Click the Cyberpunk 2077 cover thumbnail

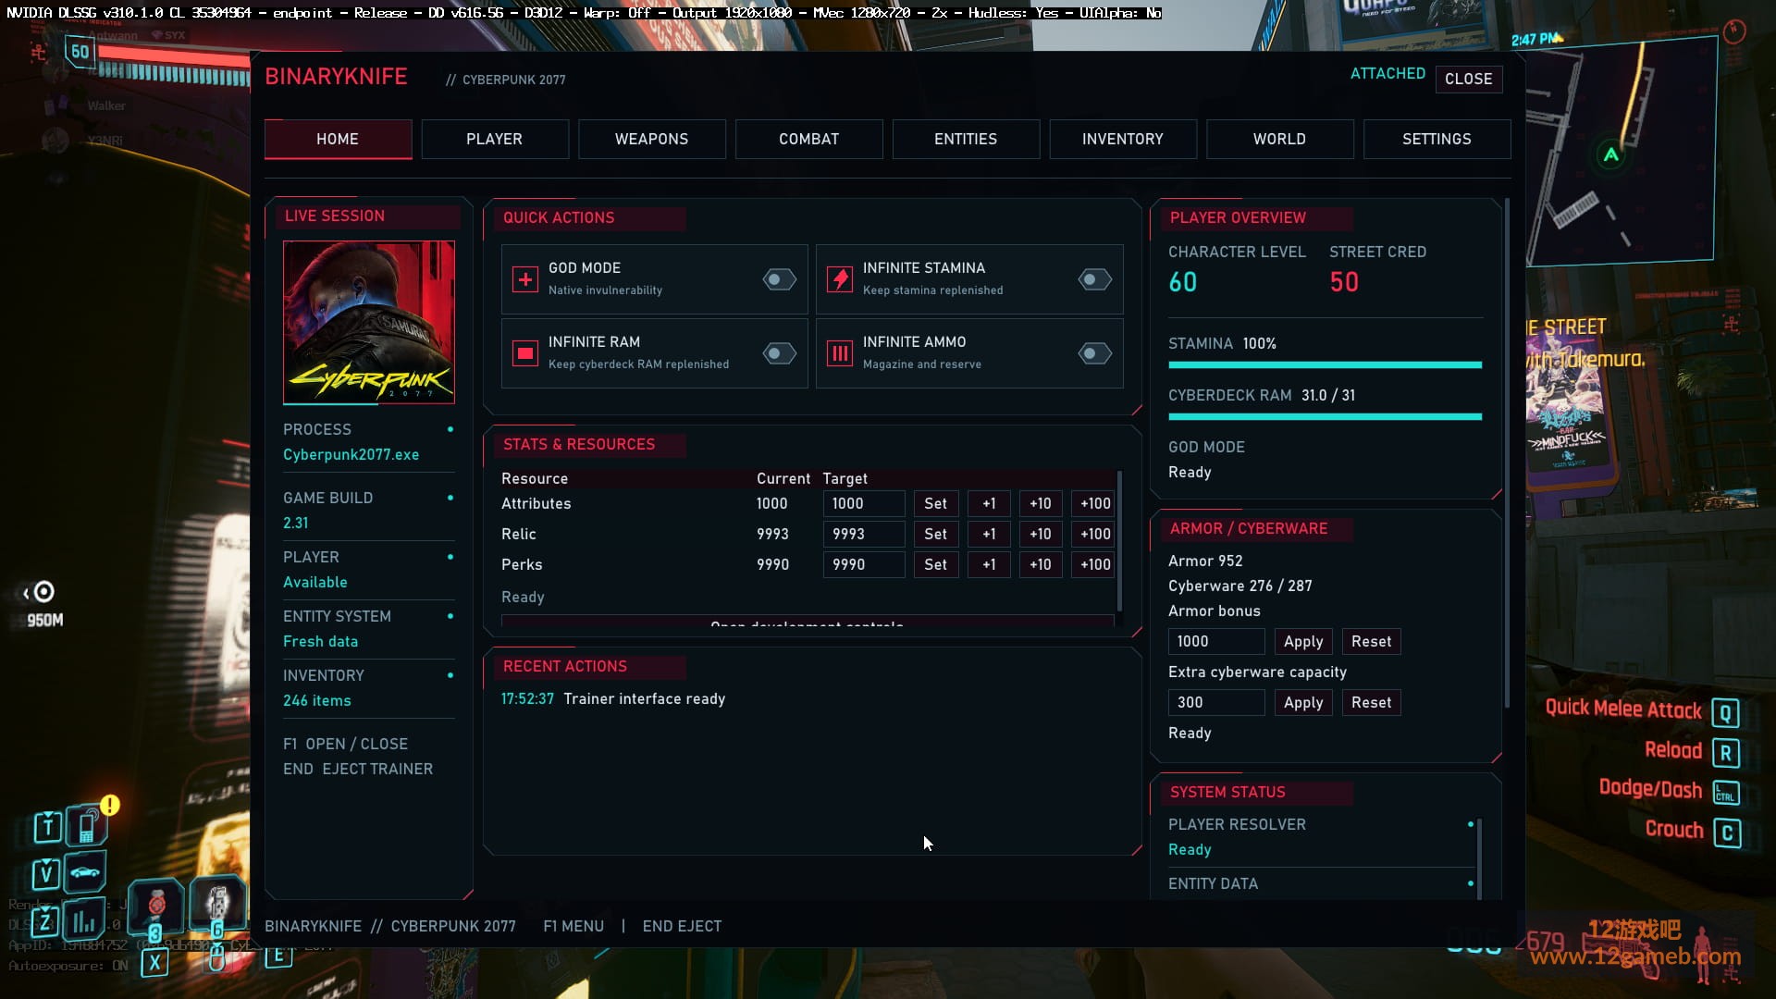click(369, 322)
